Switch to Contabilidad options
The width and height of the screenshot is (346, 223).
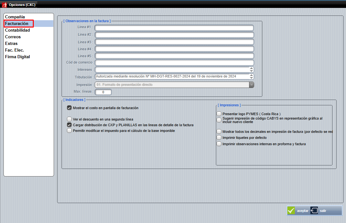click(x=17, y=30)
